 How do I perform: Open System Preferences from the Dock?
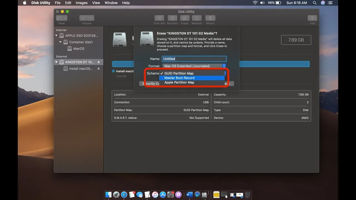click(x=171, y=195)
